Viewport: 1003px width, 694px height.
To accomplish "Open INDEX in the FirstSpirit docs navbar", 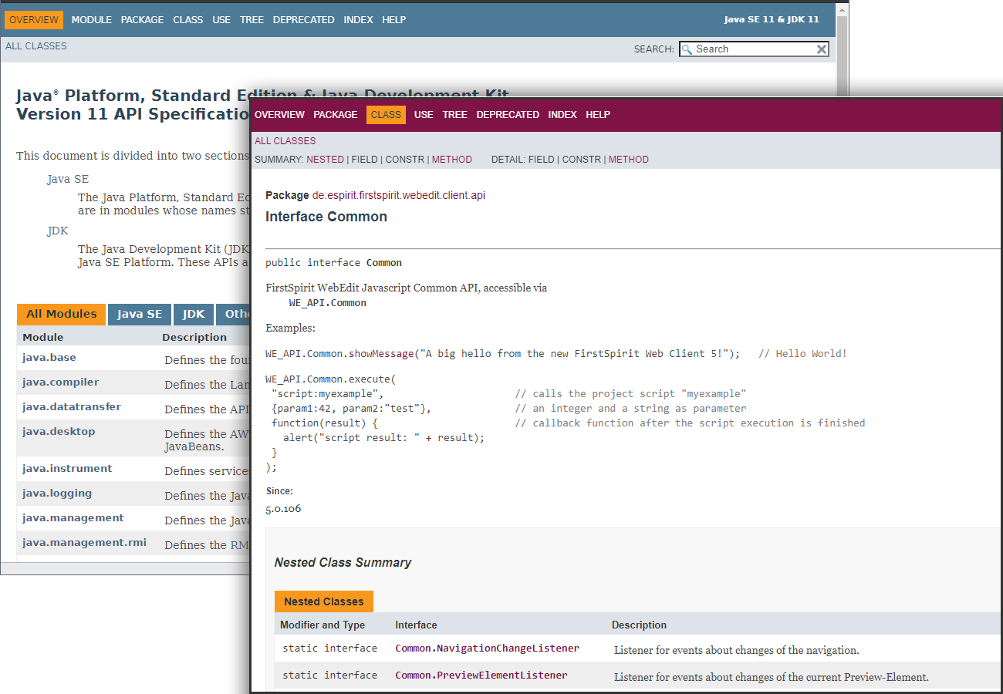I will [562, 115].
